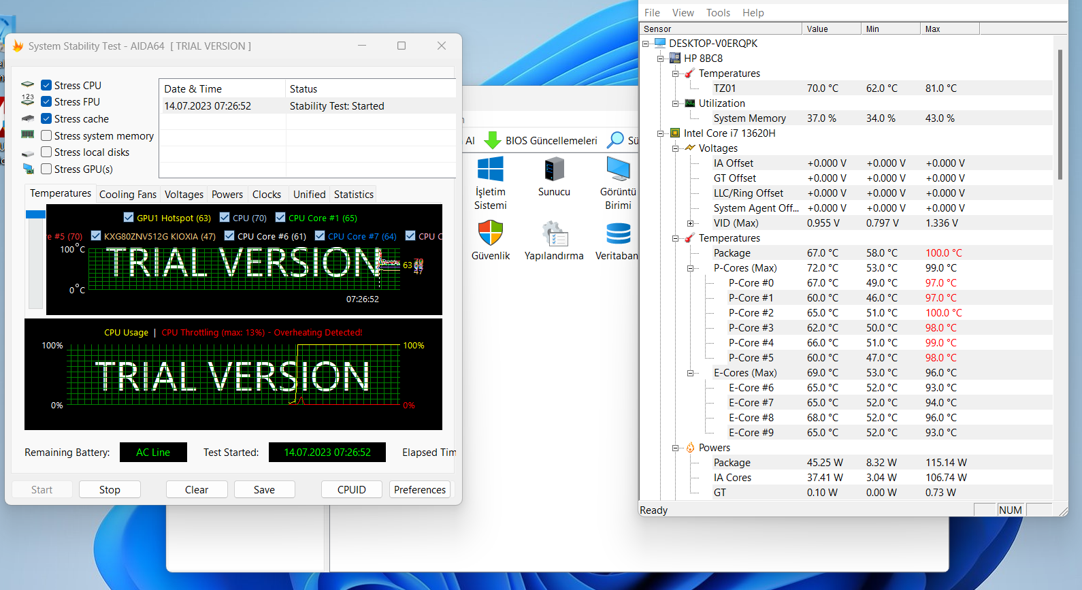Click the Clear button
This screenshot has width=1082, height=590.
pos(197,489)
